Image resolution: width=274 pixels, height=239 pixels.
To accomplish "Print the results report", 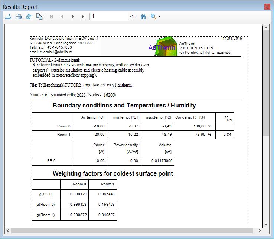I will coord(19,17).
